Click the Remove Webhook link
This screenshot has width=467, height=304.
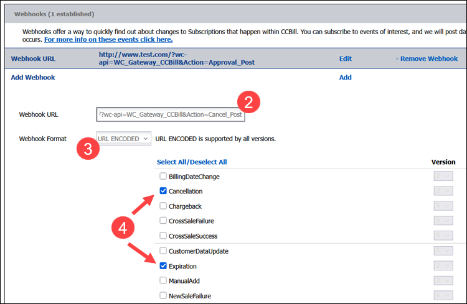[427, 58]
